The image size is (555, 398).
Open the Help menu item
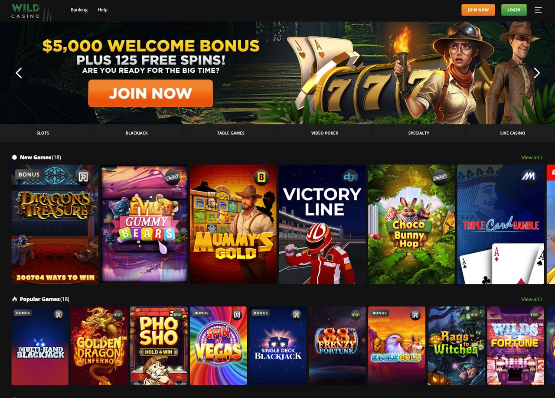(x=102, y=10)
